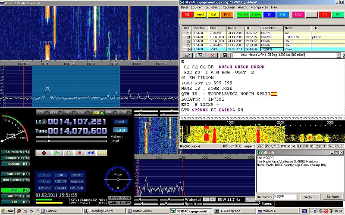Image resolution: width=345 pixels, height=215 pixels.
Task: Toggle Mute in WinradHD
Action: [44, 181]
